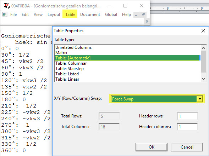Click the Cancel button
Screen dimensions: 209x156
tap(187, 147)
